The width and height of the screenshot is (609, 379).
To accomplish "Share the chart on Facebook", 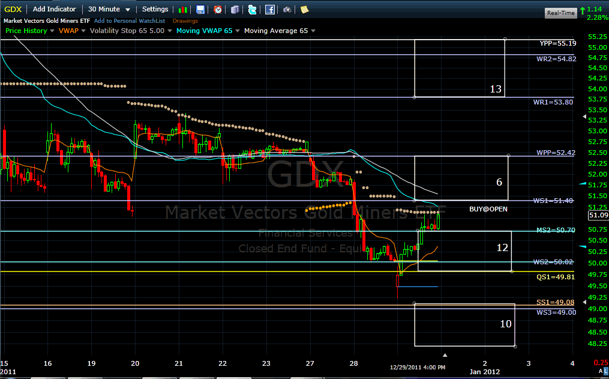I will coord(270,10).
